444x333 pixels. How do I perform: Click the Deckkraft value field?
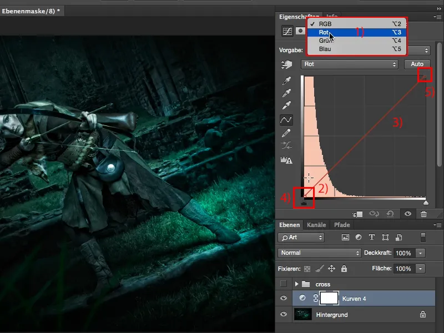404,253
